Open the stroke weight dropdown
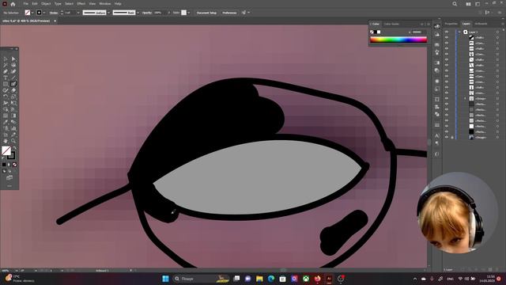 click(x=78, y=13)
